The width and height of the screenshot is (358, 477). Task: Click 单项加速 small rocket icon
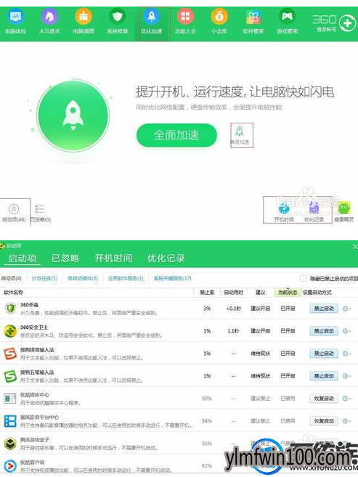240,131
